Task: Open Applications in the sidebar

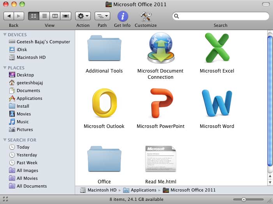Action: tap(26, 98)
